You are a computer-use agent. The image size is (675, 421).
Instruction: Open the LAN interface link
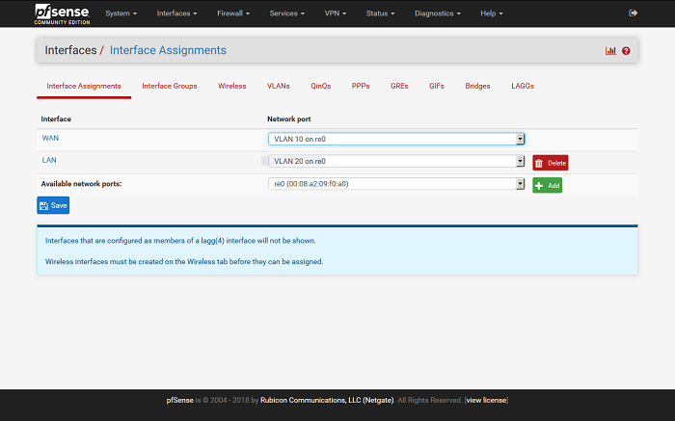[48, 160]
